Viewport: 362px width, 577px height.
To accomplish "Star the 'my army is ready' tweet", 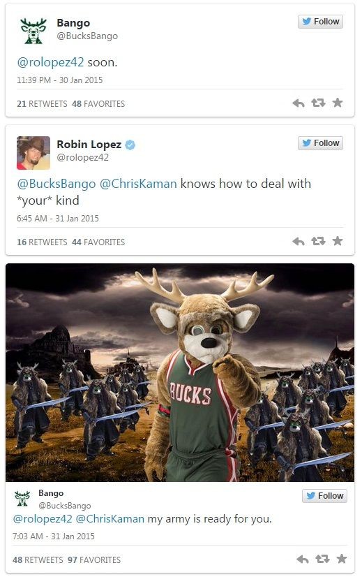I will click(x=342, y=559).
